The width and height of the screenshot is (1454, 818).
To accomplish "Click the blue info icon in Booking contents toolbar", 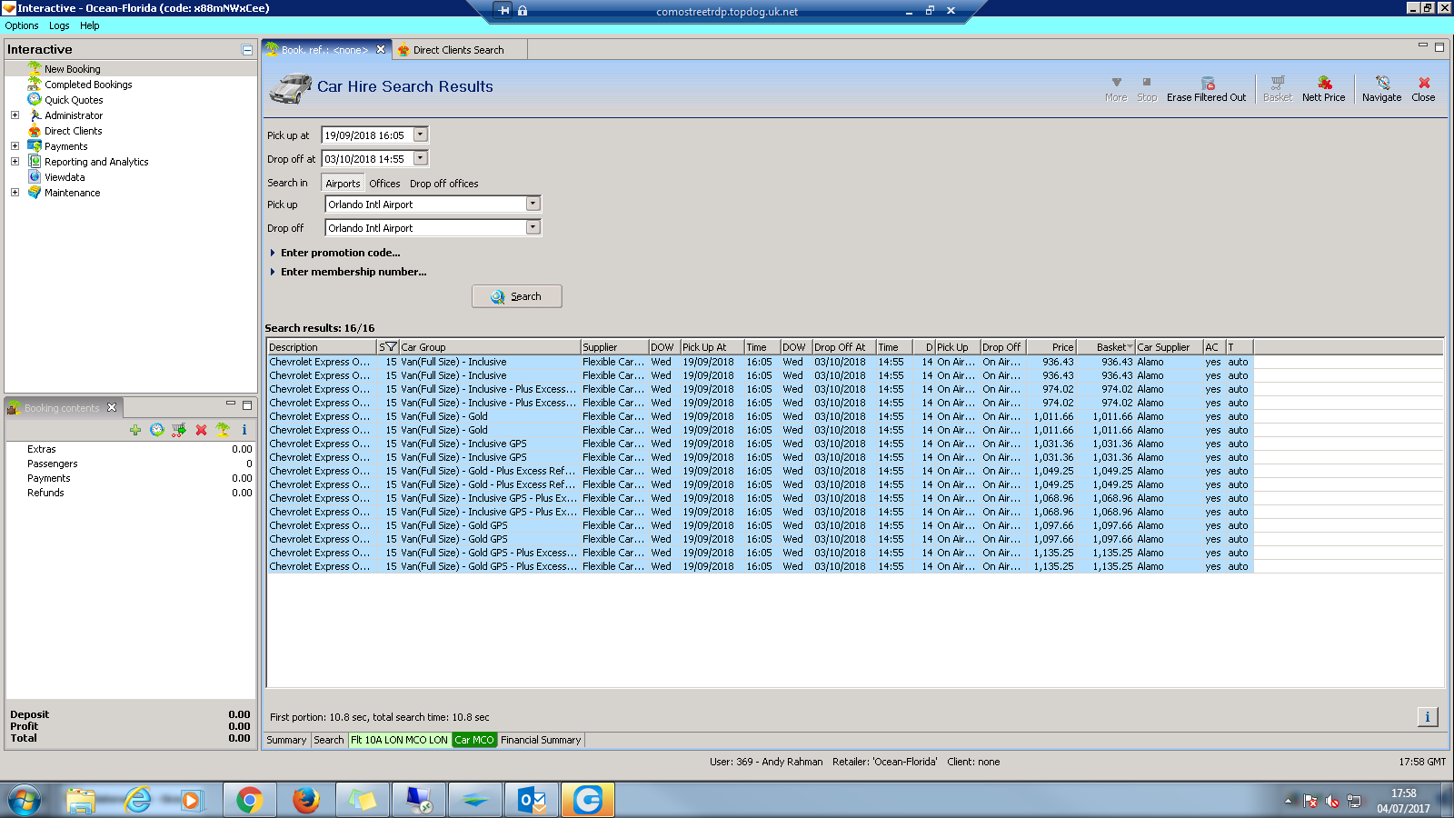I will click(x=244, y=430).
